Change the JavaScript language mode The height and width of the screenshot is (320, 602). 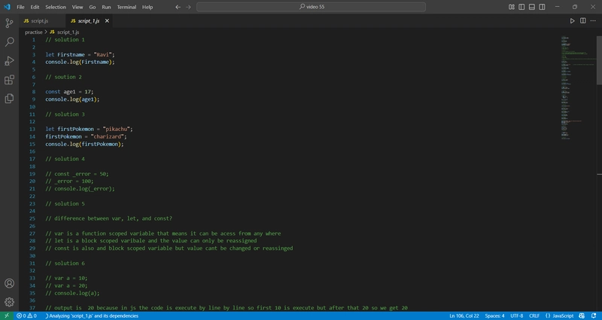559,315
